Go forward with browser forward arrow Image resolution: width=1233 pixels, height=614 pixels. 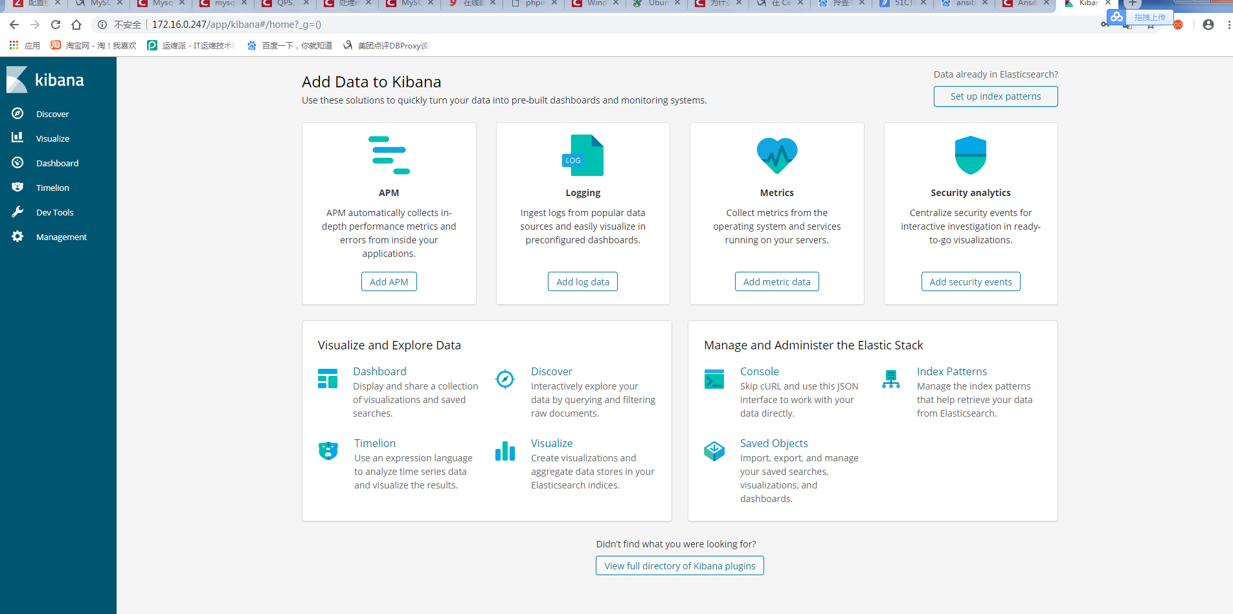click(x=35, y=25)
